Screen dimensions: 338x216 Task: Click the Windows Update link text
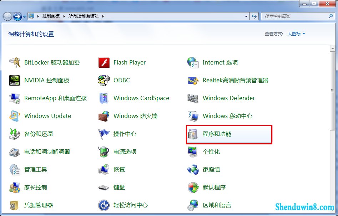tap(47, 116)
